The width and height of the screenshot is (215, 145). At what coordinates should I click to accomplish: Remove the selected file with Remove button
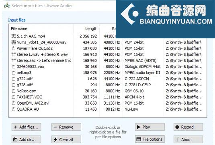66,127
